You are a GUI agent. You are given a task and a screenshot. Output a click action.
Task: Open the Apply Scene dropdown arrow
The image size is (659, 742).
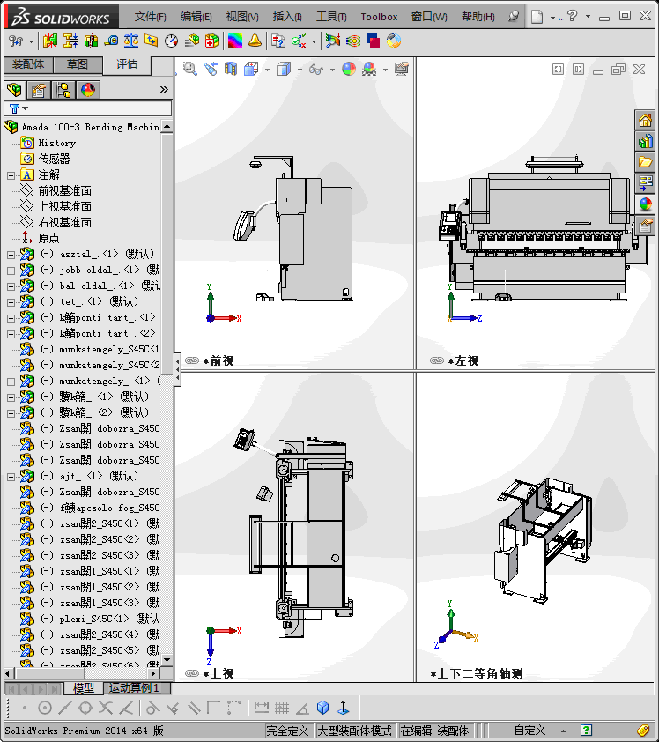coord(386,70)
